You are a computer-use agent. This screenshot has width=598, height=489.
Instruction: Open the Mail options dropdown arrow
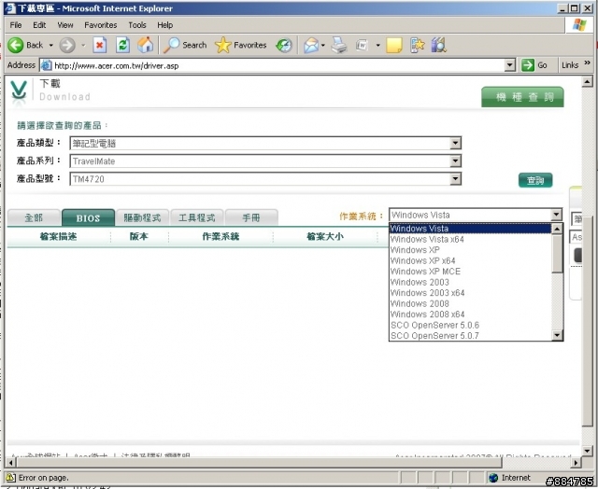(323, 46)
